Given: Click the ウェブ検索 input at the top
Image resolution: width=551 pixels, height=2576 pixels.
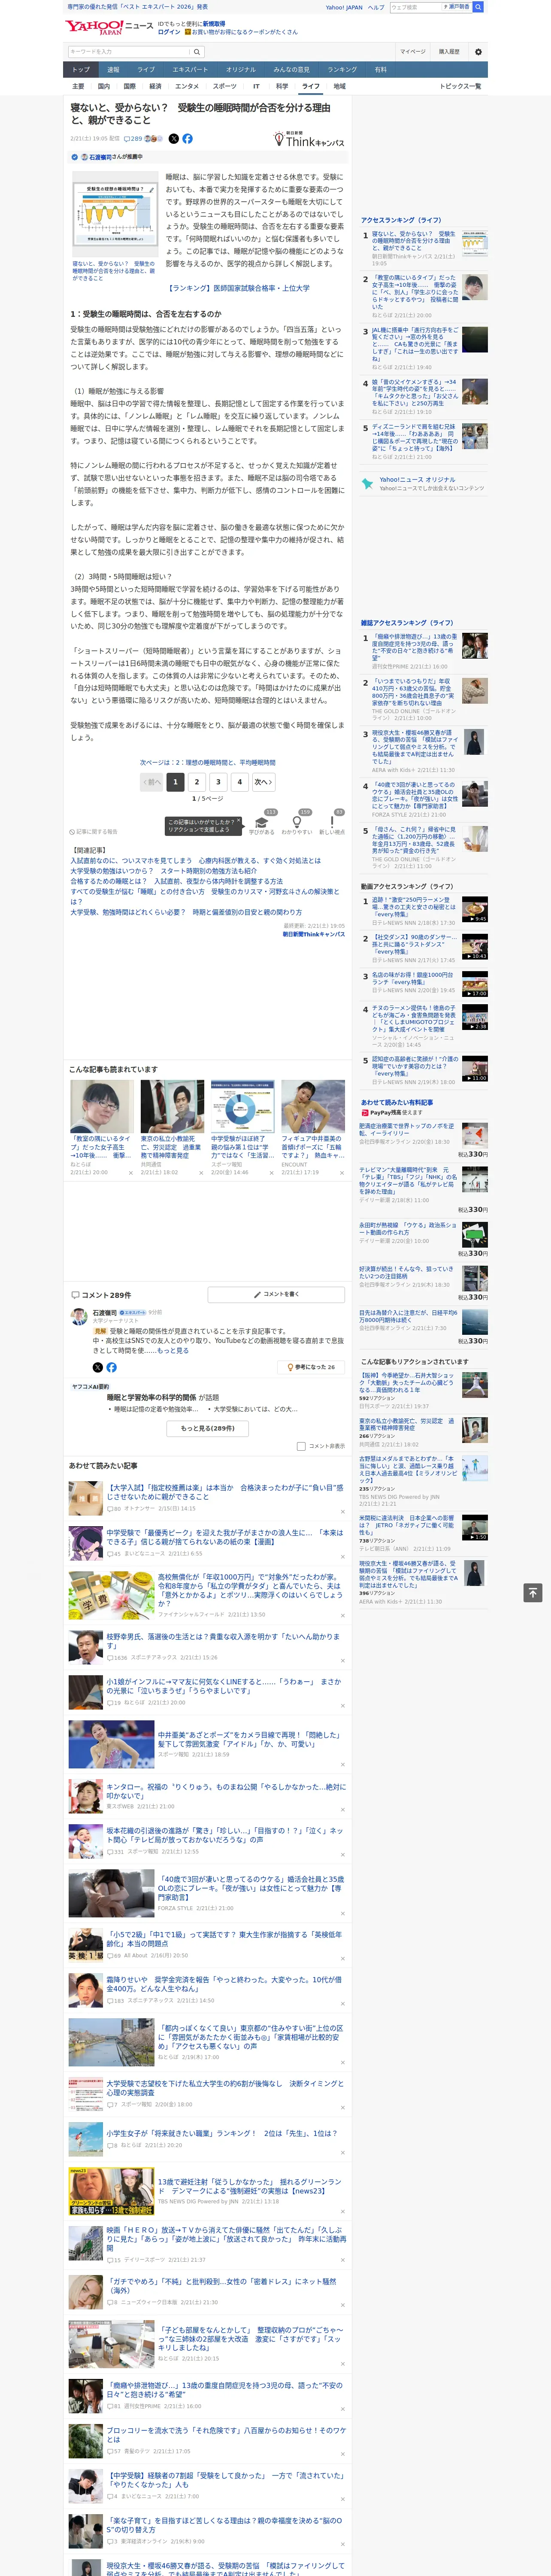Looking at the screenshot, I should (415, 7).
